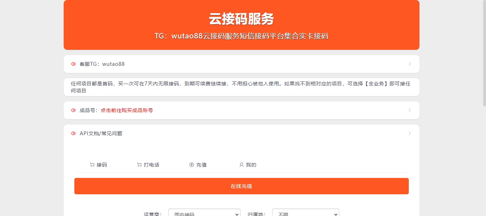Viewport: 486px width, 216px height.
Task: Click the speaker icon next to 客服TG
Action: [x=73, y=64]
